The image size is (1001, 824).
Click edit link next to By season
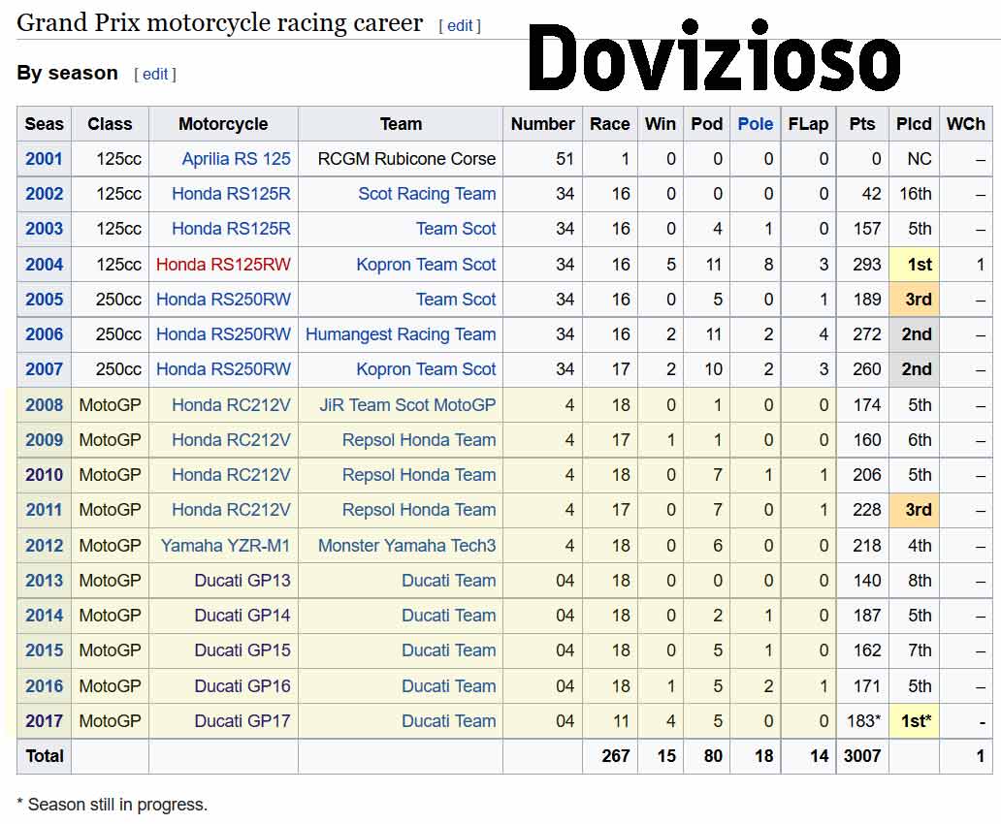[x=155, y=74]
